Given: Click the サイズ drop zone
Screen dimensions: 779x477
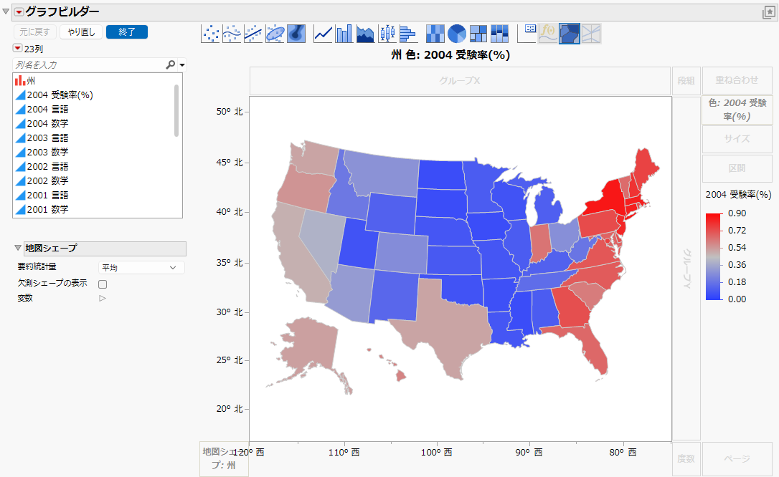Looking at the screenshot, I should (x=737, y=139).
